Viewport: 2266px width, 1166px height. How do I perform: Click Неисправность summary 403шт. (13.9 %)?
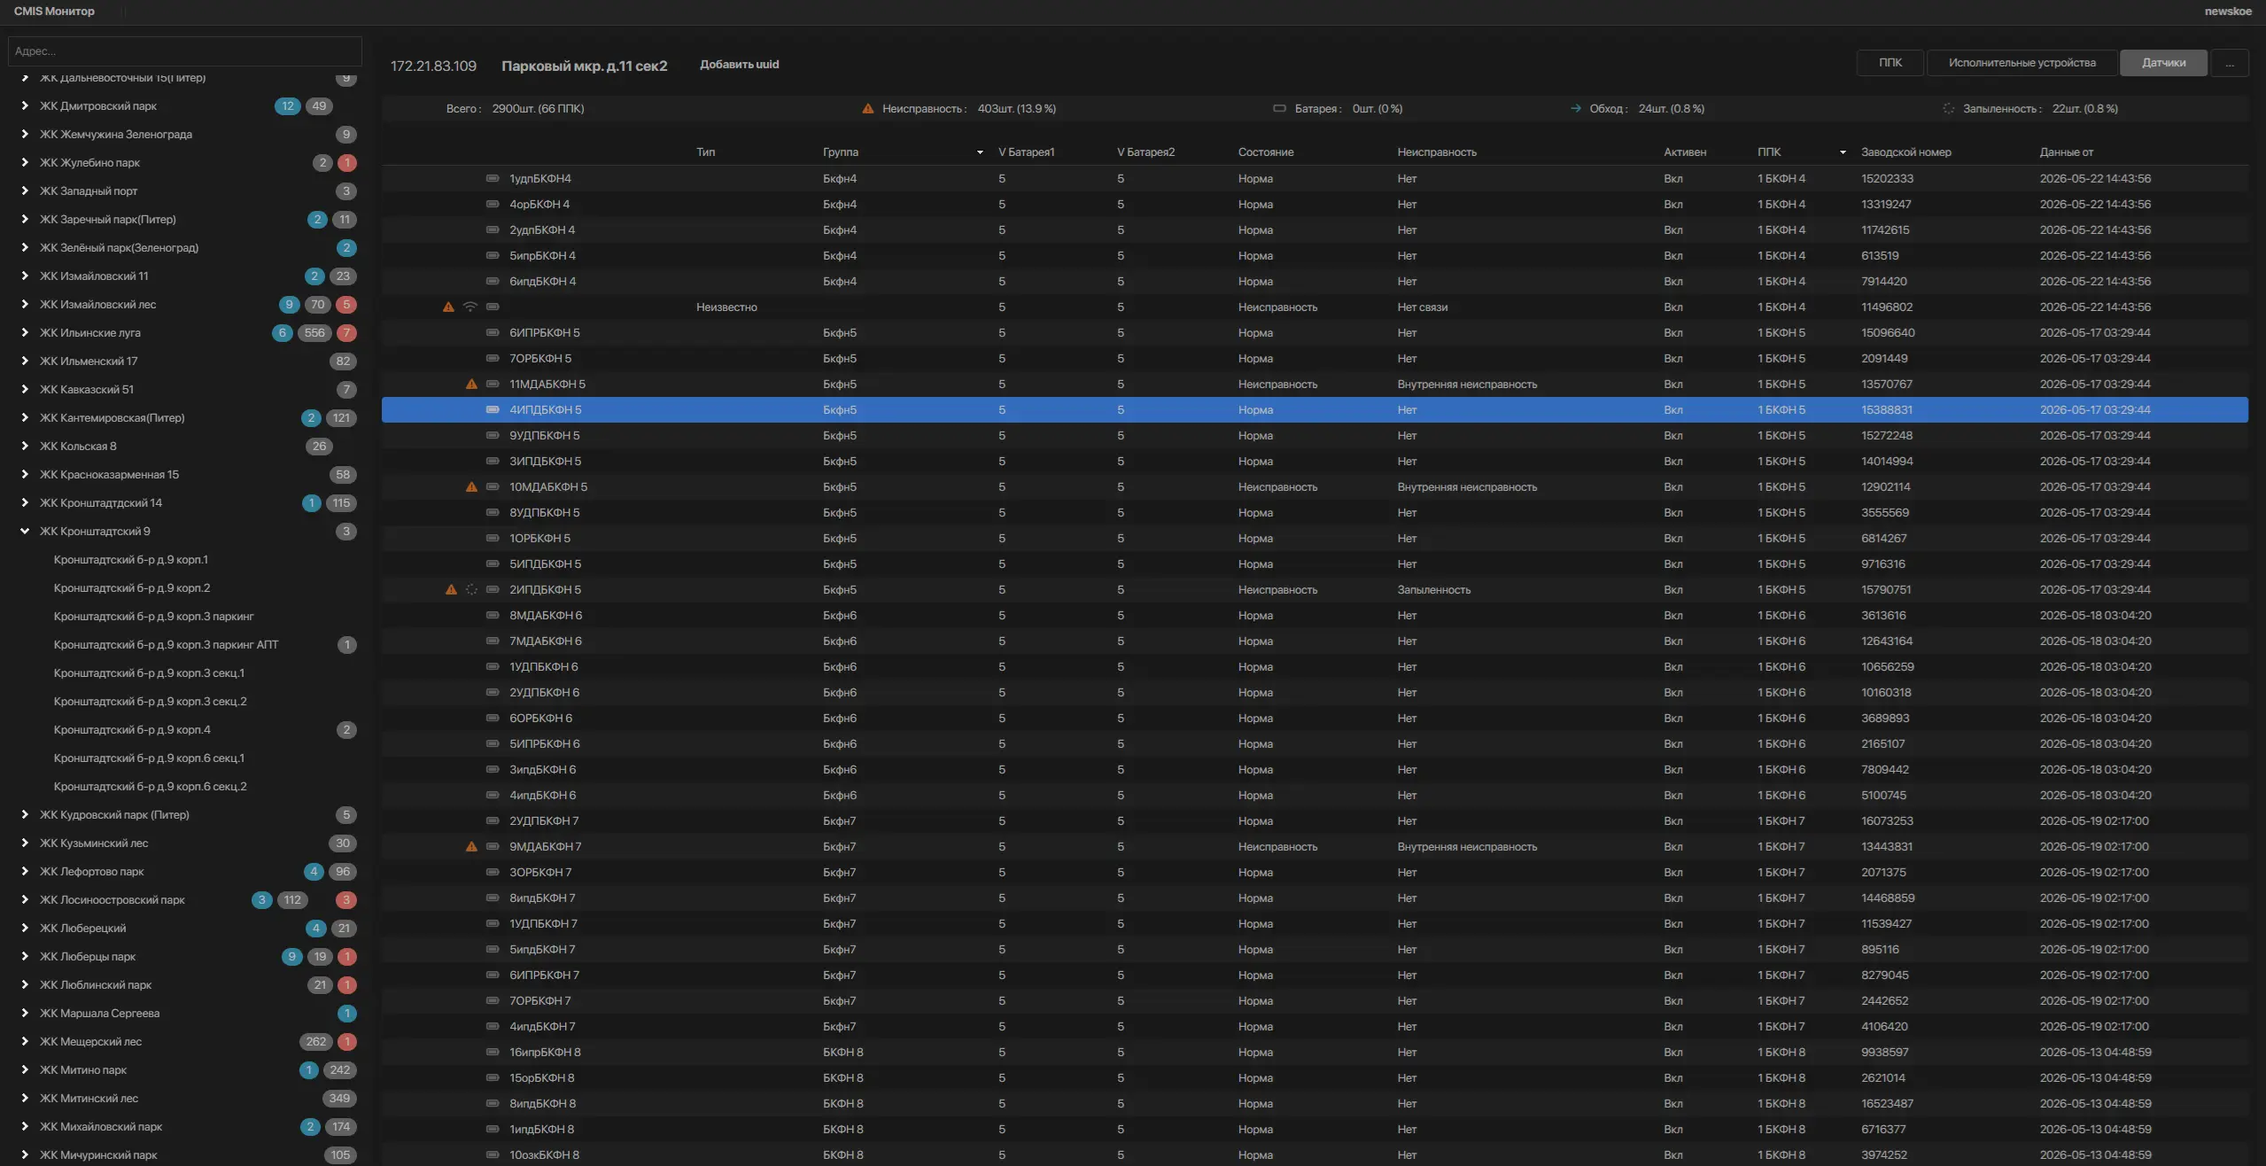pos(1016,109)
